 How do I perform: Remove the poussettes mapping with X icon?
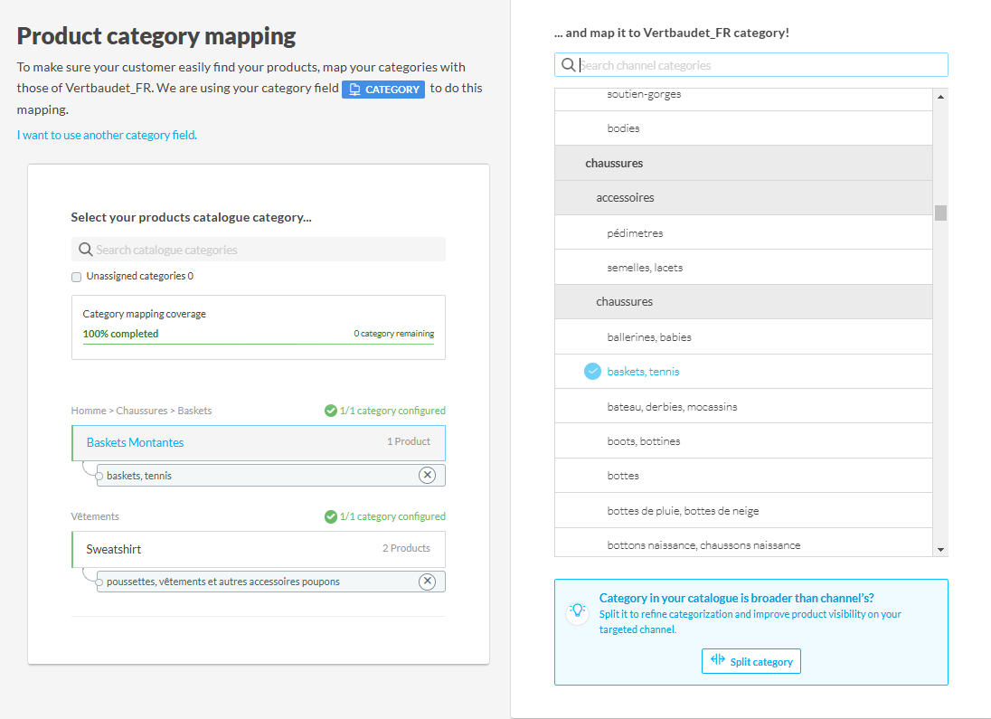(427, 582)
